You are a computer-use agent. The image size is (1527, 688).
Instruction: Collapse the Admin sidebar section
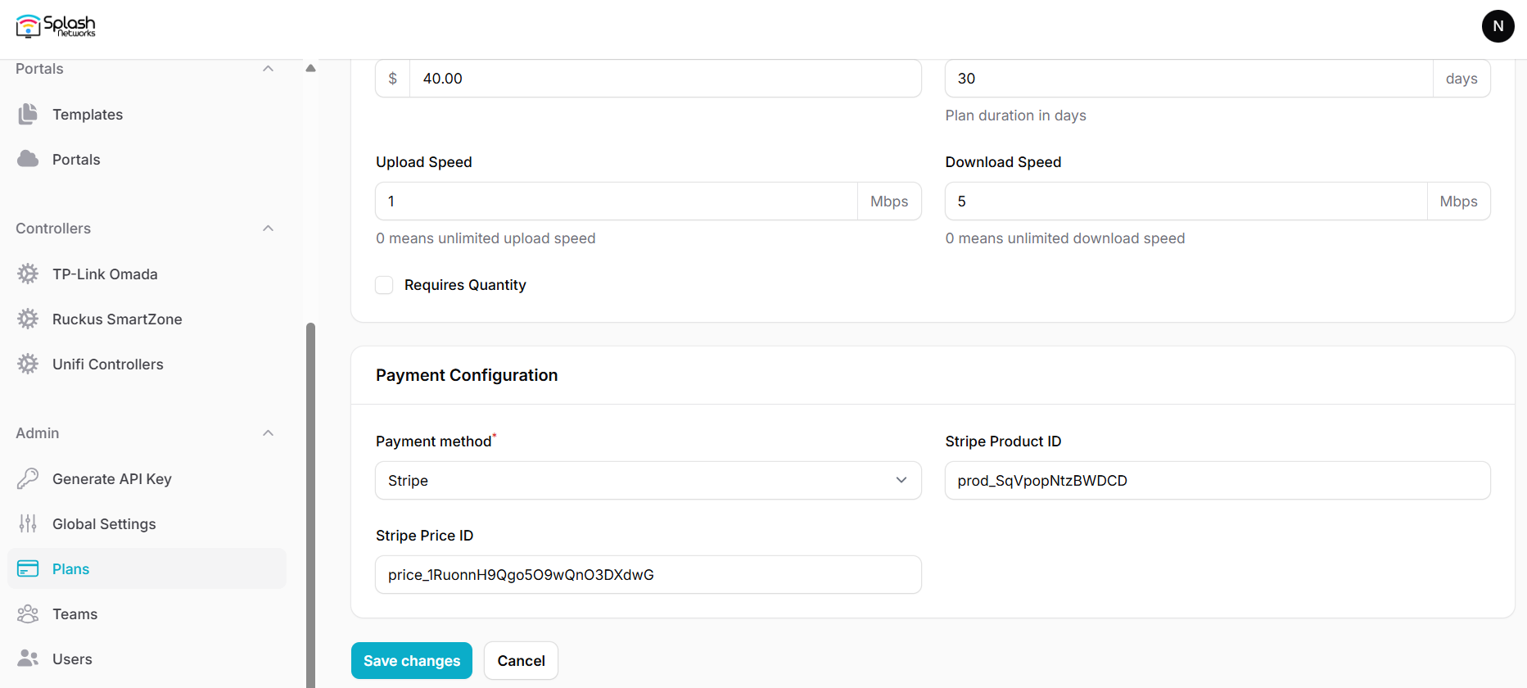(x=268, y=433)
